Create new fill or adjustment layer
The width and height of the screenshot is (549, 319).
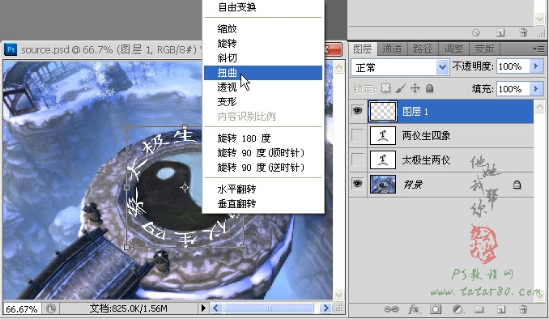tap(457, 309)
